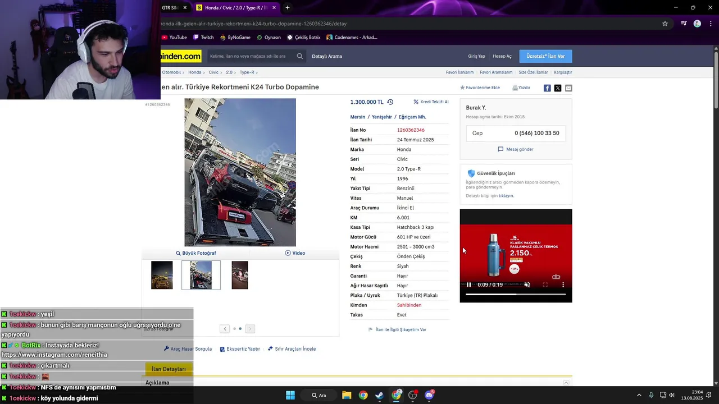Open the Video tab of listing
The image size is (719, 404).
(x=295, y=253)
